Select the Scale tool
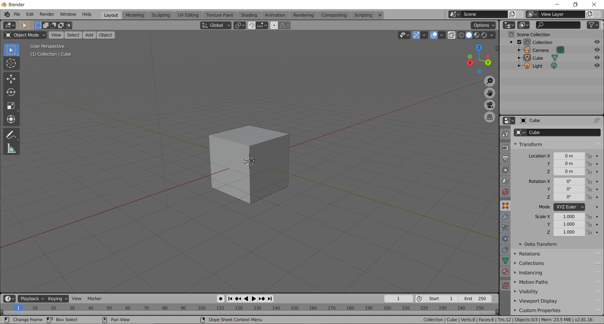The height and width of the screenshot is (324, 604). coord(11,106)
